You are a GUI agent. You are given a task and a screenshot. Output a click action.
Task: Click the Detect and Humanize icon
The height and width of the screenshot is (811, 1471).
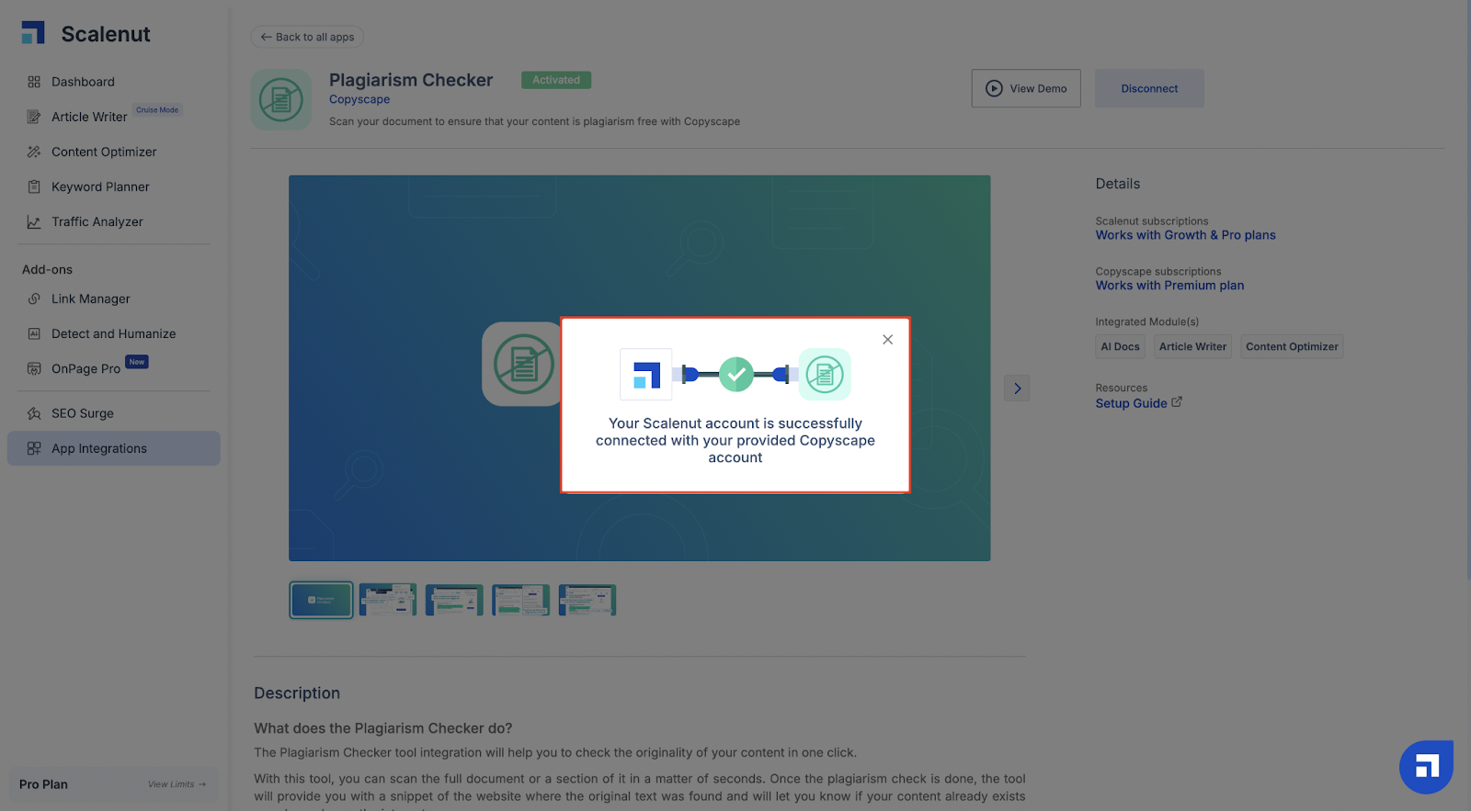click(34, 333)
